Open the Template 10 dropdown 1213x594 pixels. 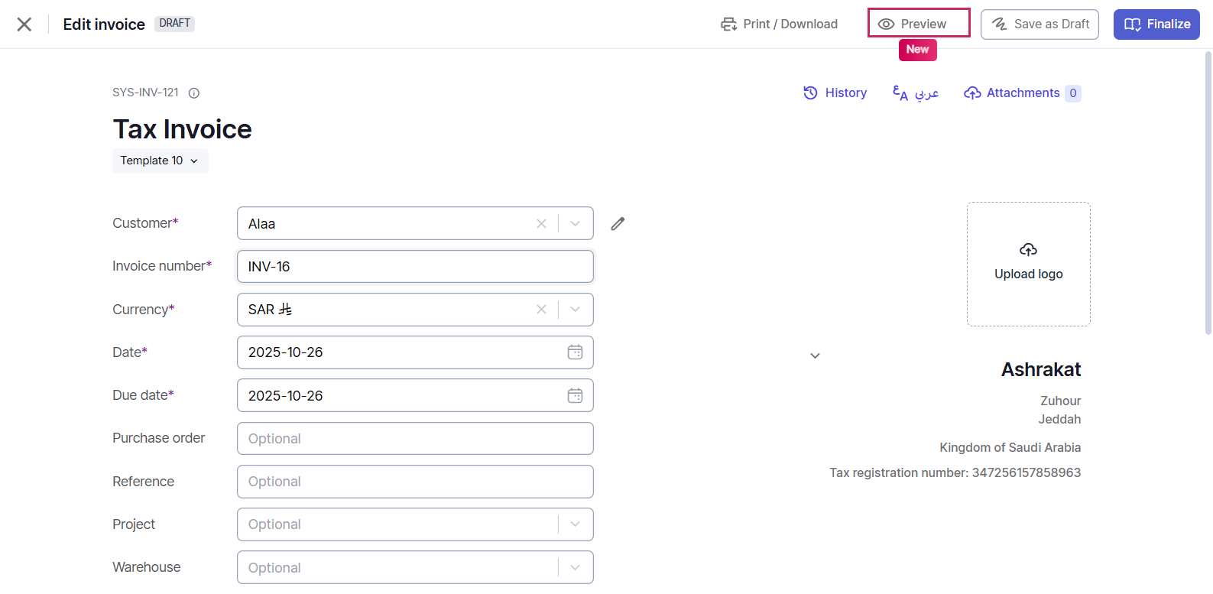click(x=160, y=161)
